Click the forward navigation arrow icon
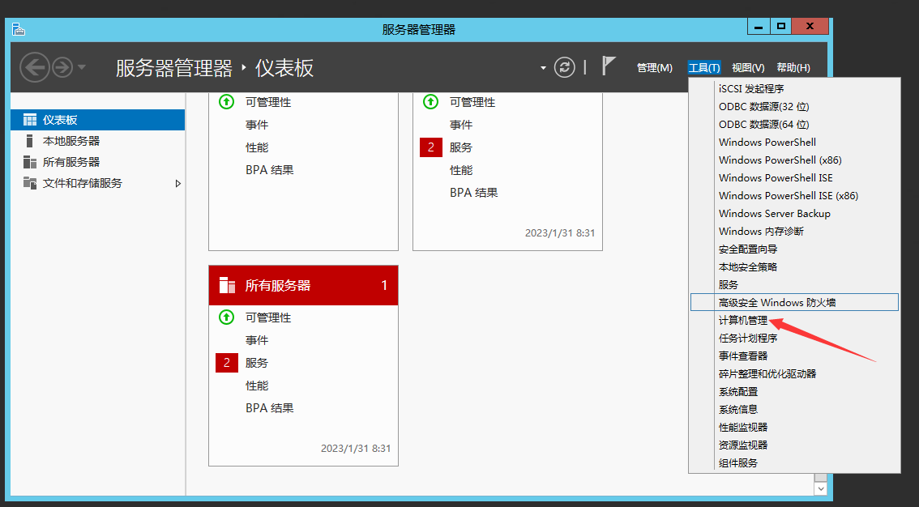This screenshot has height=507, width=919. coord(62,67)
